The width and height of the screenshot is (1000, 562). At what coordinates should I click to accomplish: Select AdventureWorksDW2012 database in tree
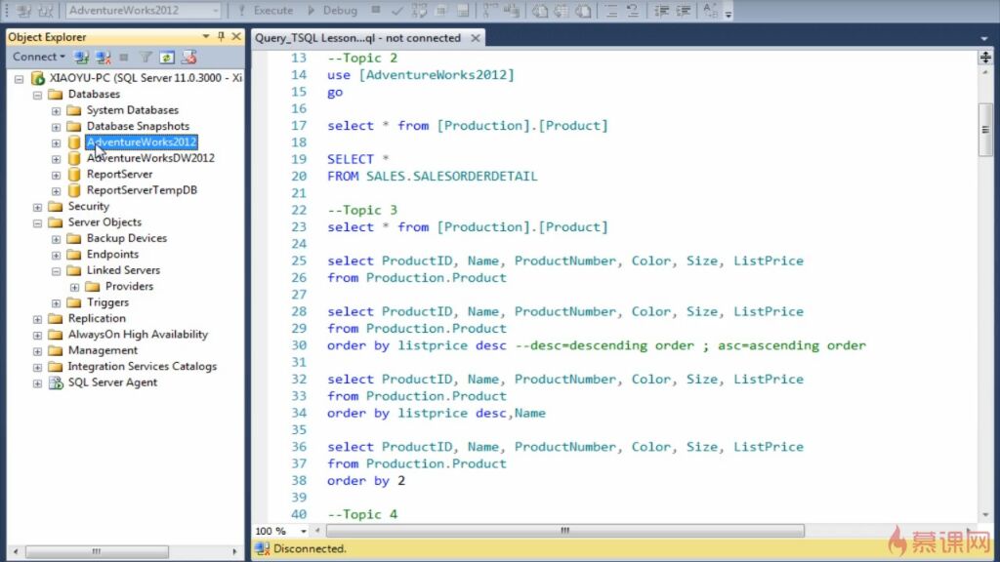tap(150, 158)
